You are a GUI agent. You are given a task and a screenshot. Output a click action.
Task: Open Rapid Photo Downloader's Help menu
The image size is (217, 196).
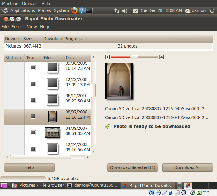45,27
